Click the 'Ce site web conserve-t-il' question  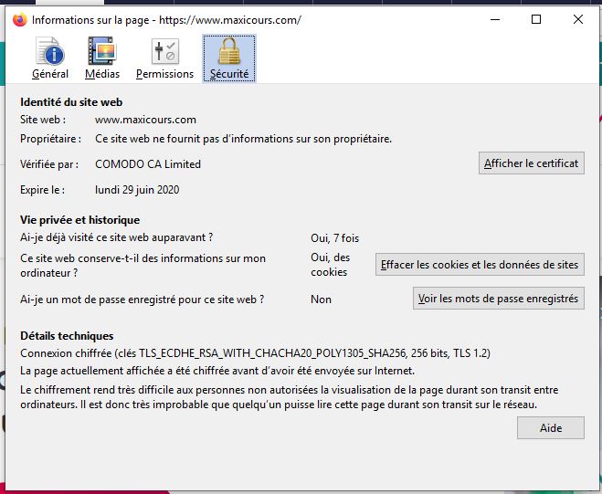(x=143, y=266)
